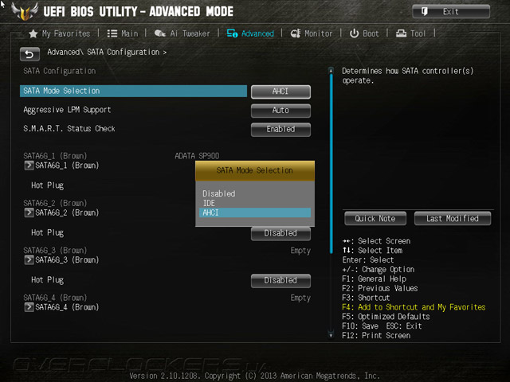Screen dimensions: 510x382
Task: Click the TUF winged logo
Action: click(25, 12)
